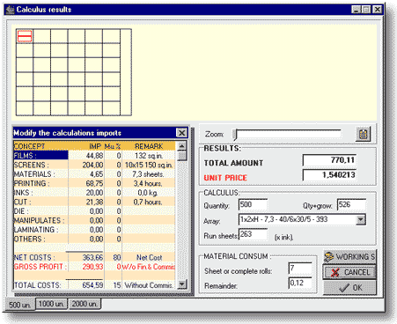Click the NET COSTS row label

(x=34, y=258)
